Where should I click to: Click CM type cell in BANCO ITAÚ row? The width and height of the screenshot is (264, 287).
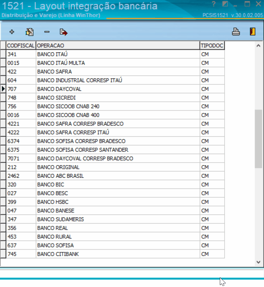[x=212, y=54]
